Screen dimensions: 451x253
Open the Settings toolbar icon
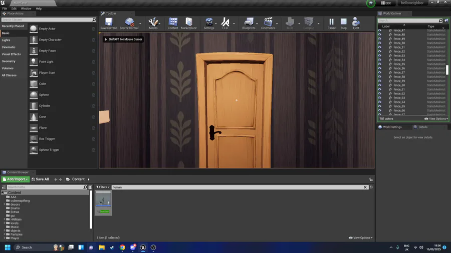pyautogui.click(x=209, y=22)
